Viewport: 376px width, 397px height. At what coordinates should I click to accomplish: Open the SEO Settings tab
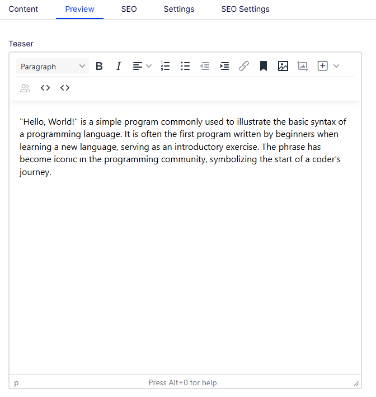[245, 9]
